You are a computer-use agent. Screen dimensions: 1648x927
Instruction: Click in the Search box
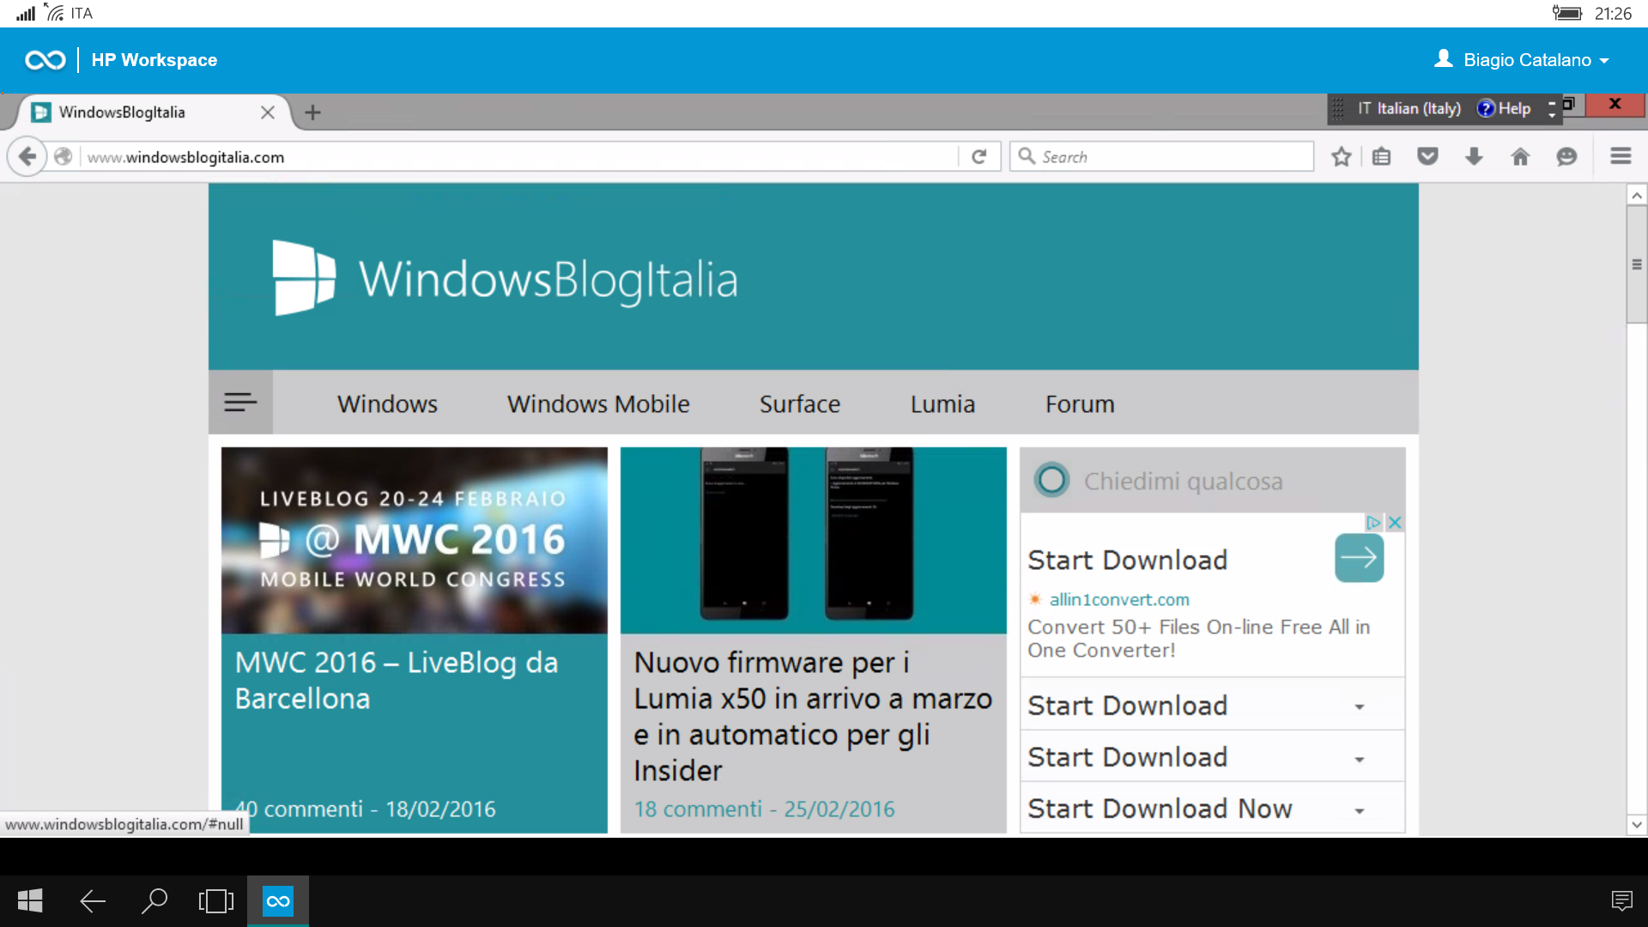click(1161, 157)
